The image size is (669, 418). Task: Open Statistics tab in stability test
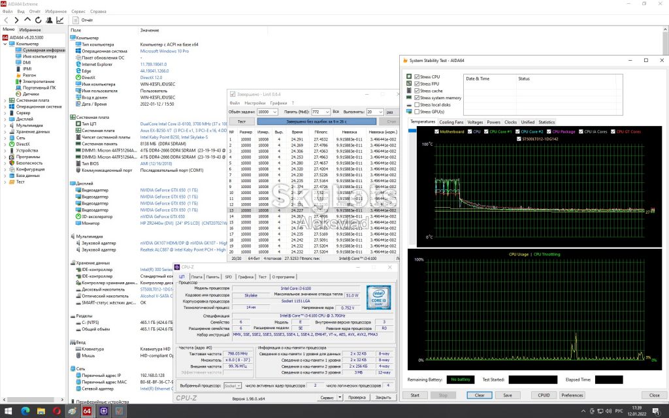[x=546, y=122]
